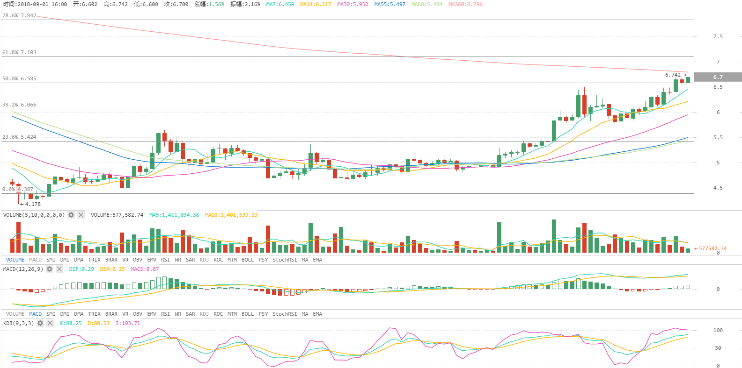Click the 61.8% 7.103 Fibonacci label

click(x=19, y=52)
